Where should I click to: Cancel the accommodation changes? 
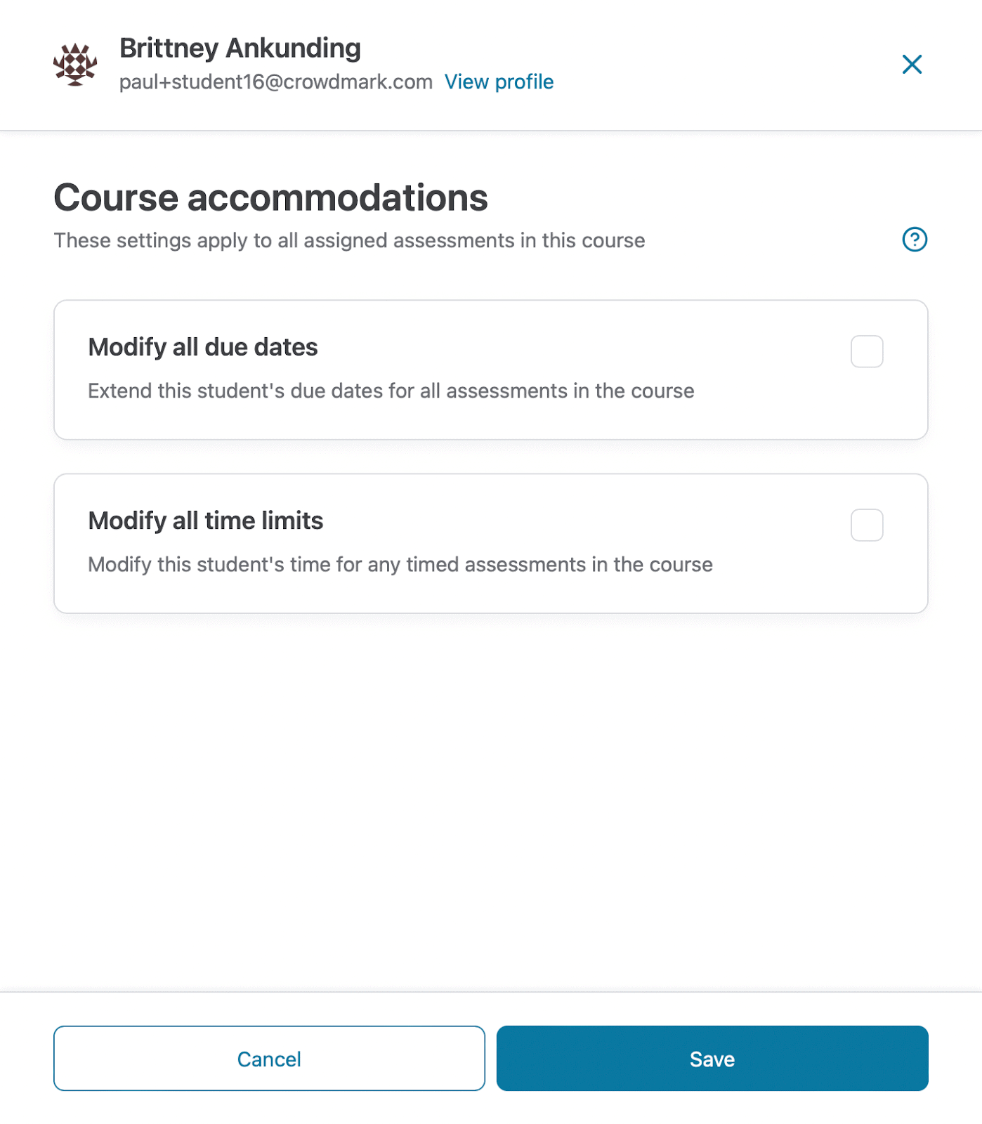[269, 1059]
